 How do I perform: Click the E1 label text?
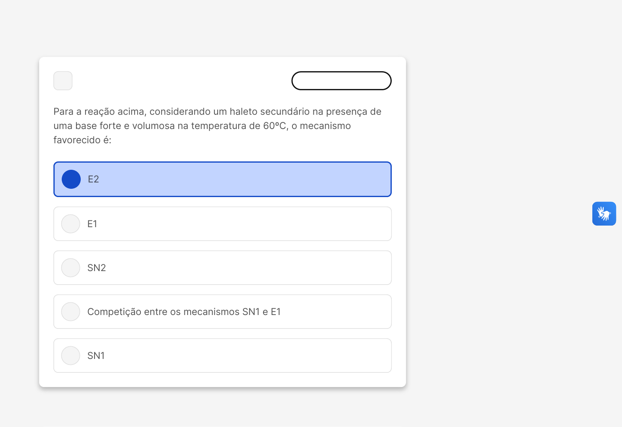[92, 224]
